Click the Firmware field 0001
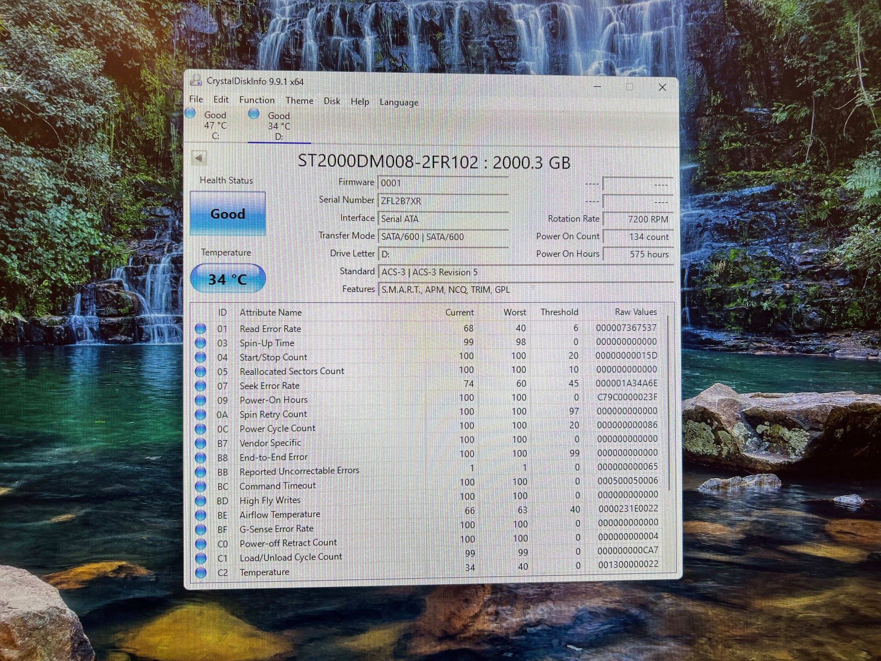This screenshot has height=661, width=881. (443, 183)
